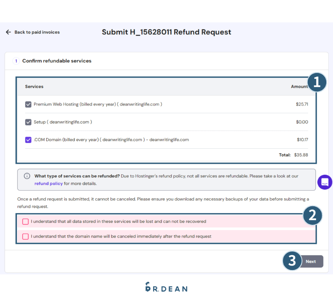The image size is (333, 305).
Task: Tick the domain name canceled acknowledgment
Action: tap(26, 236)
